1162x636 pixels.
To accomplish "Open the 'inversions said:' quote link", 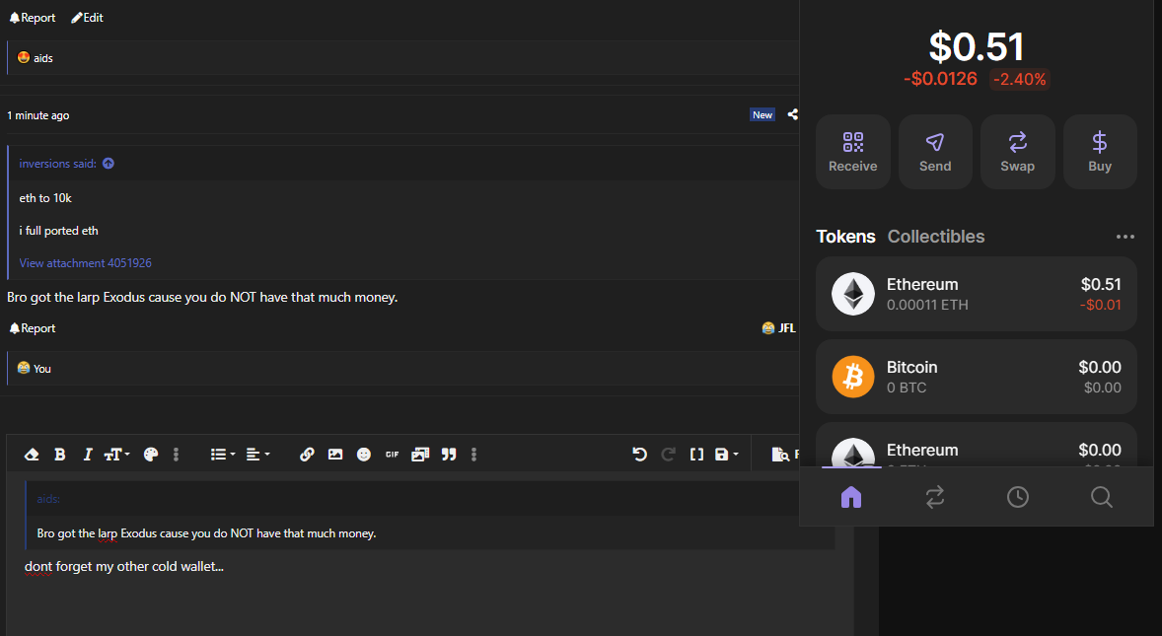I will point(58,164).
